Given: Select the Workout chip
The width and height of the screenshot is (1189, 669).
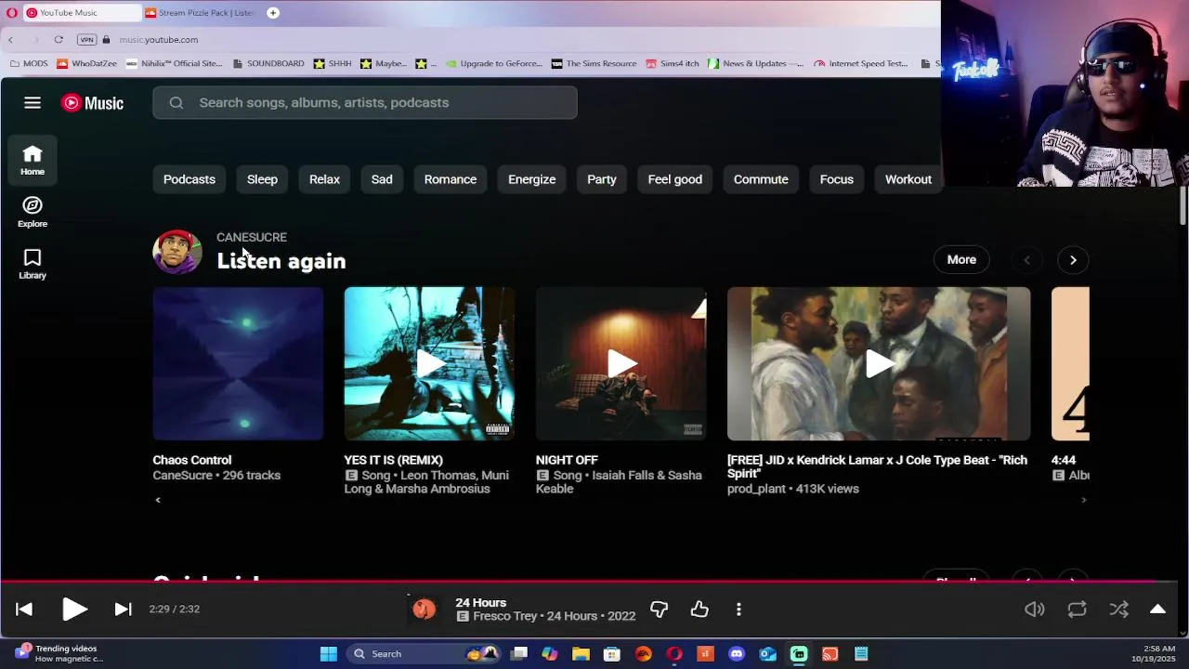Looking at the screenshot, I should 908,179.
